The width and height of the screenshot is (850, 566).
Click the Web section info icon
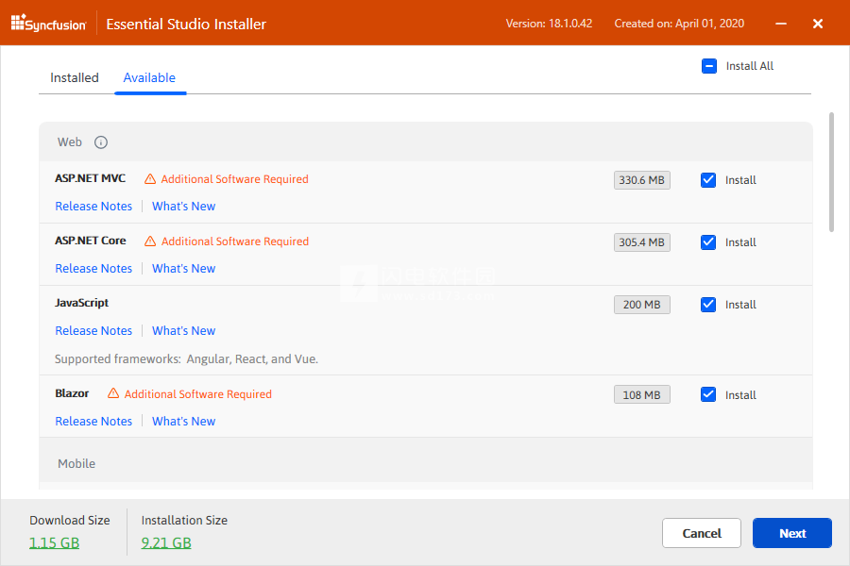point(101,142)
